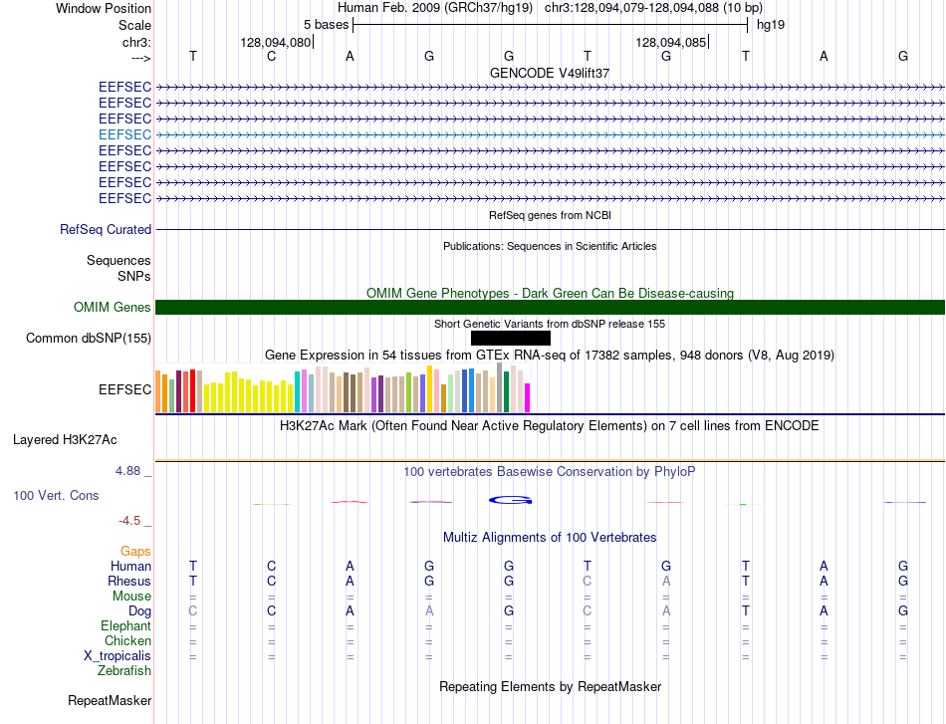
Task: Click the Zebrafish species label
Action: [x=124, y=670]
